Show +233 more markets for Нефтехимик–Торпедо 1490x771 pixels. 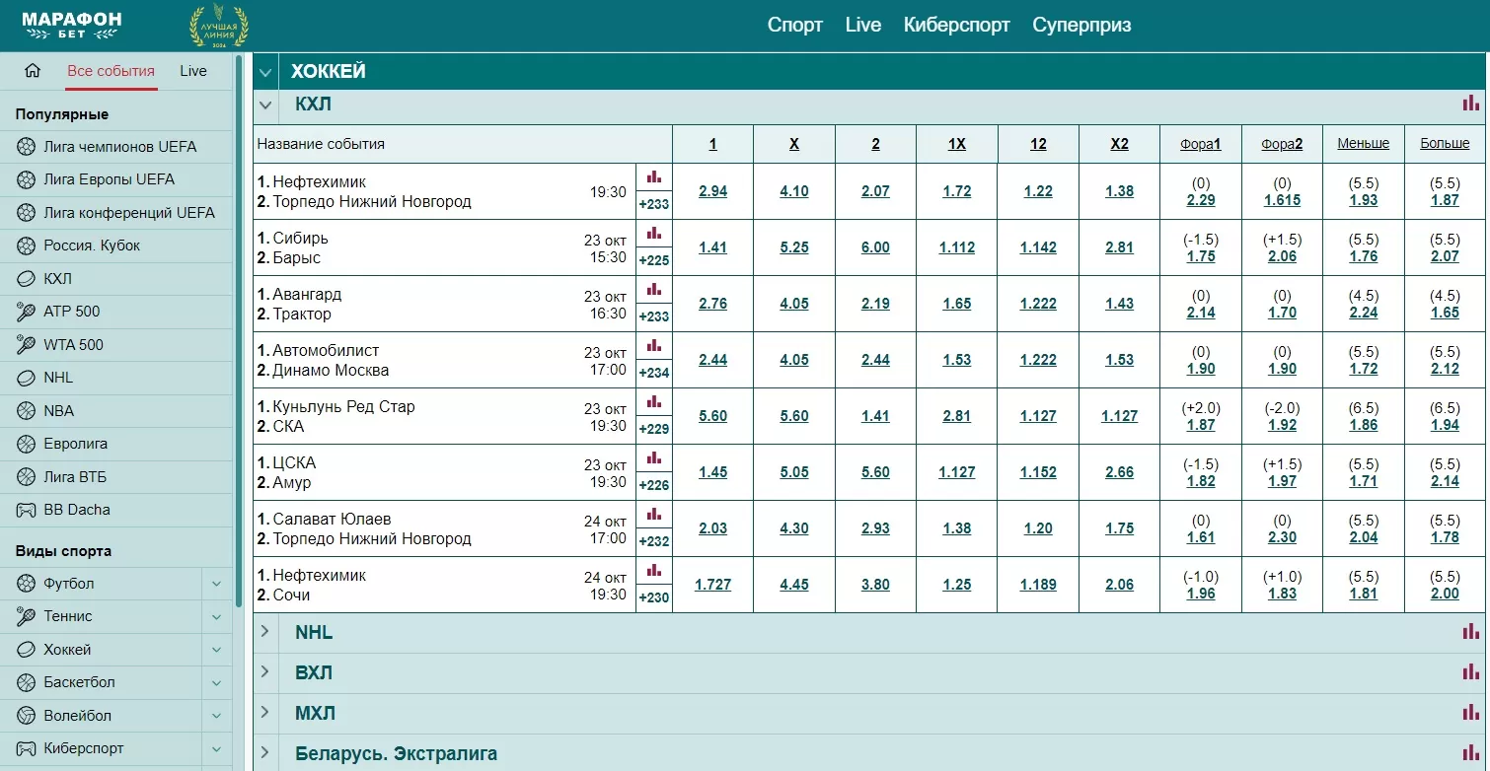tap(653, 204)
